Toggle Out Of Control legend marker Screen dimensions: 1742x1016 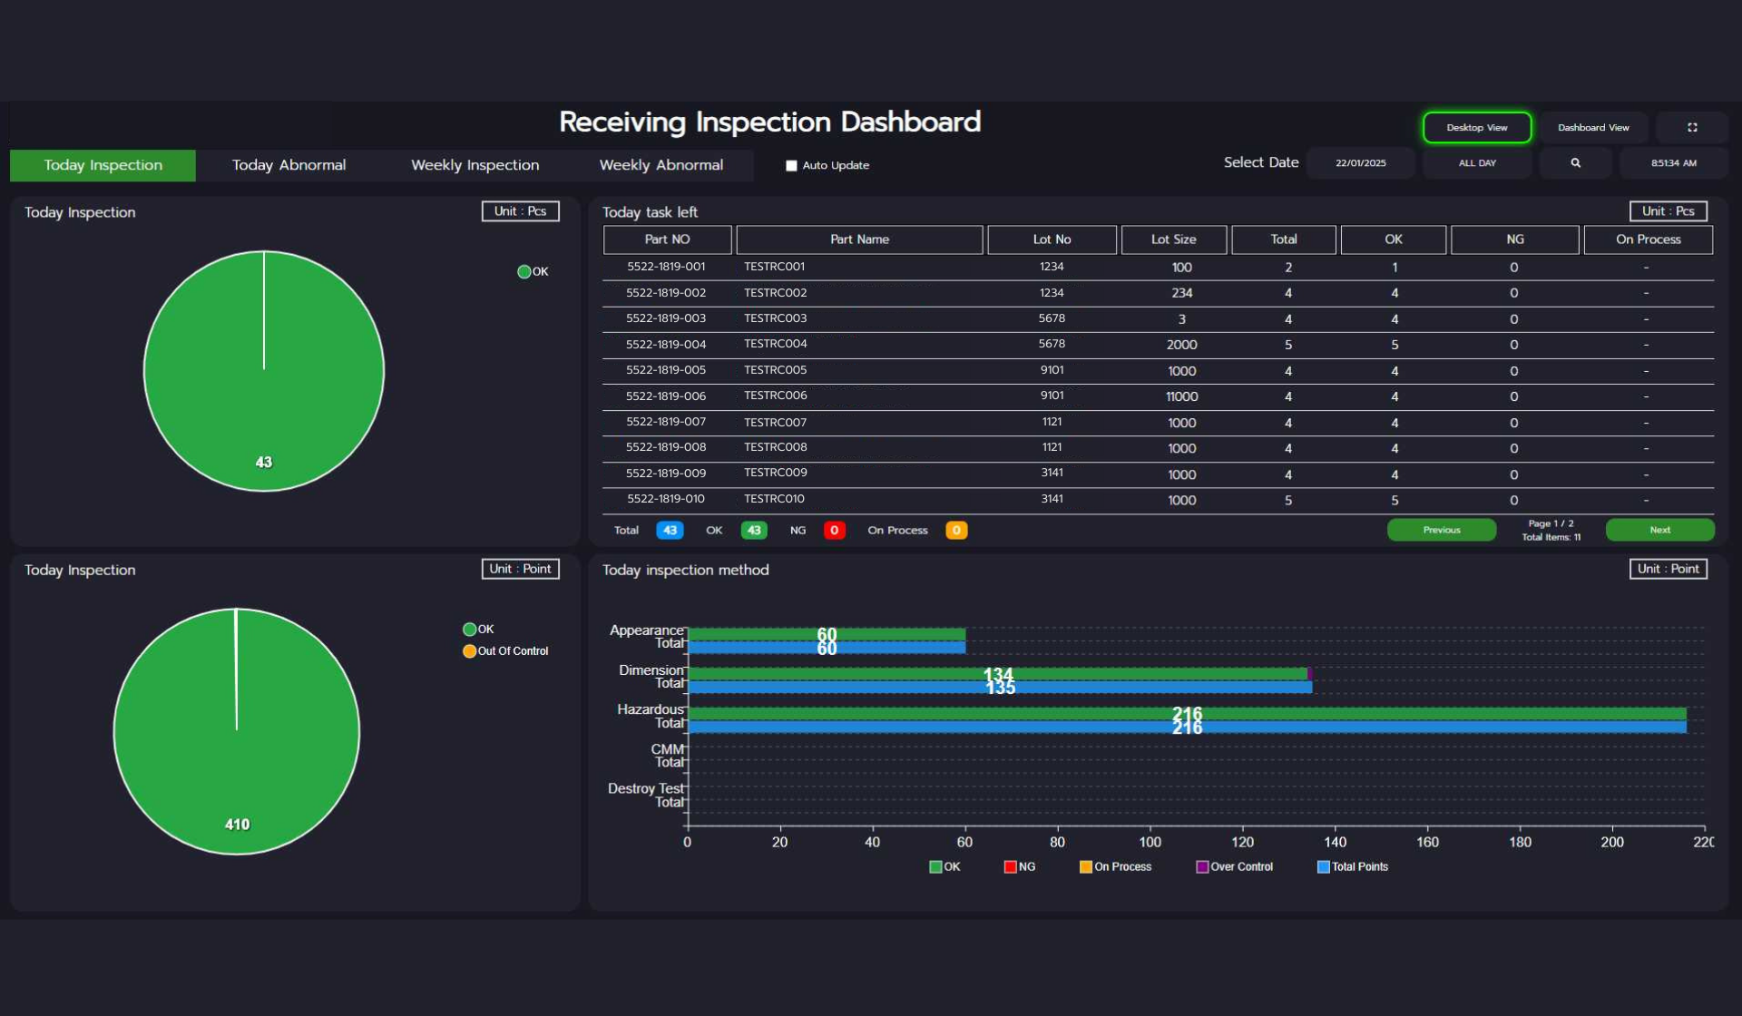[469, 651]
